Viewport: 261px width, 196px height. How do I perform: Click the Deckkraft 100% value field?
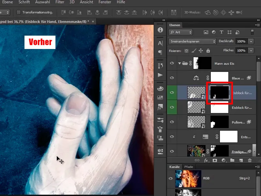pos(242,41)
